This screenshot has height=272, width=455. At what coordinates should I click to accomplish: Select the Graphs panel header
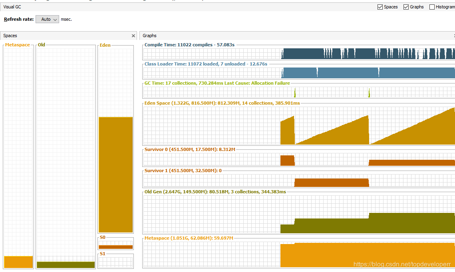(x=150, y=36)
